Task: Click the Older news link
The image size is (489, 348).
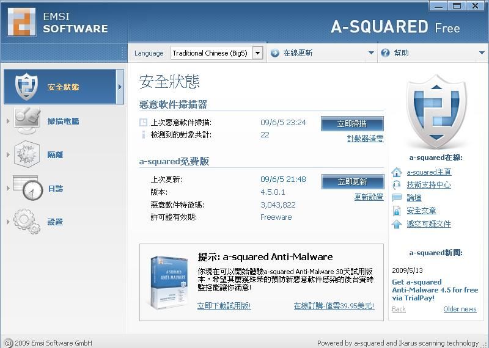Action: tap(460, 309)
